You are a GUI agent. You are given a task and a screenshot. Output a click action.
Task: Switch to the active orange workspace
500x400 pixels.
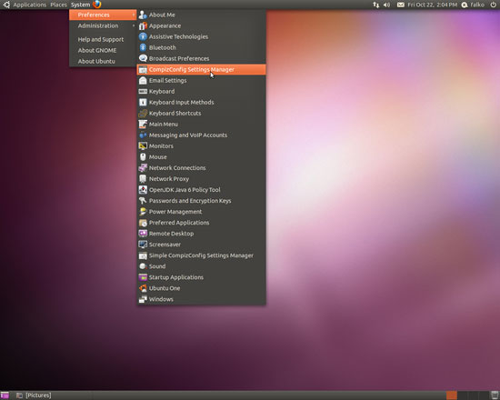(x=452, y=395)
